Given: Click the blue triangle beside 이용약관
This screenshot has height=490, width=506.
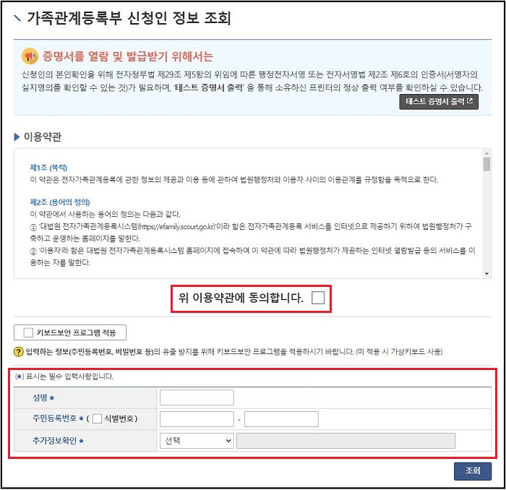Looking at the screenshot, I should coord(17,137).
